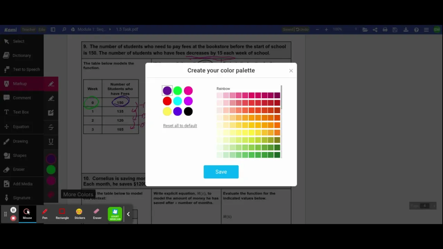
Task: Choose the box highlighter markup icon
Action: tap(51, 112)
